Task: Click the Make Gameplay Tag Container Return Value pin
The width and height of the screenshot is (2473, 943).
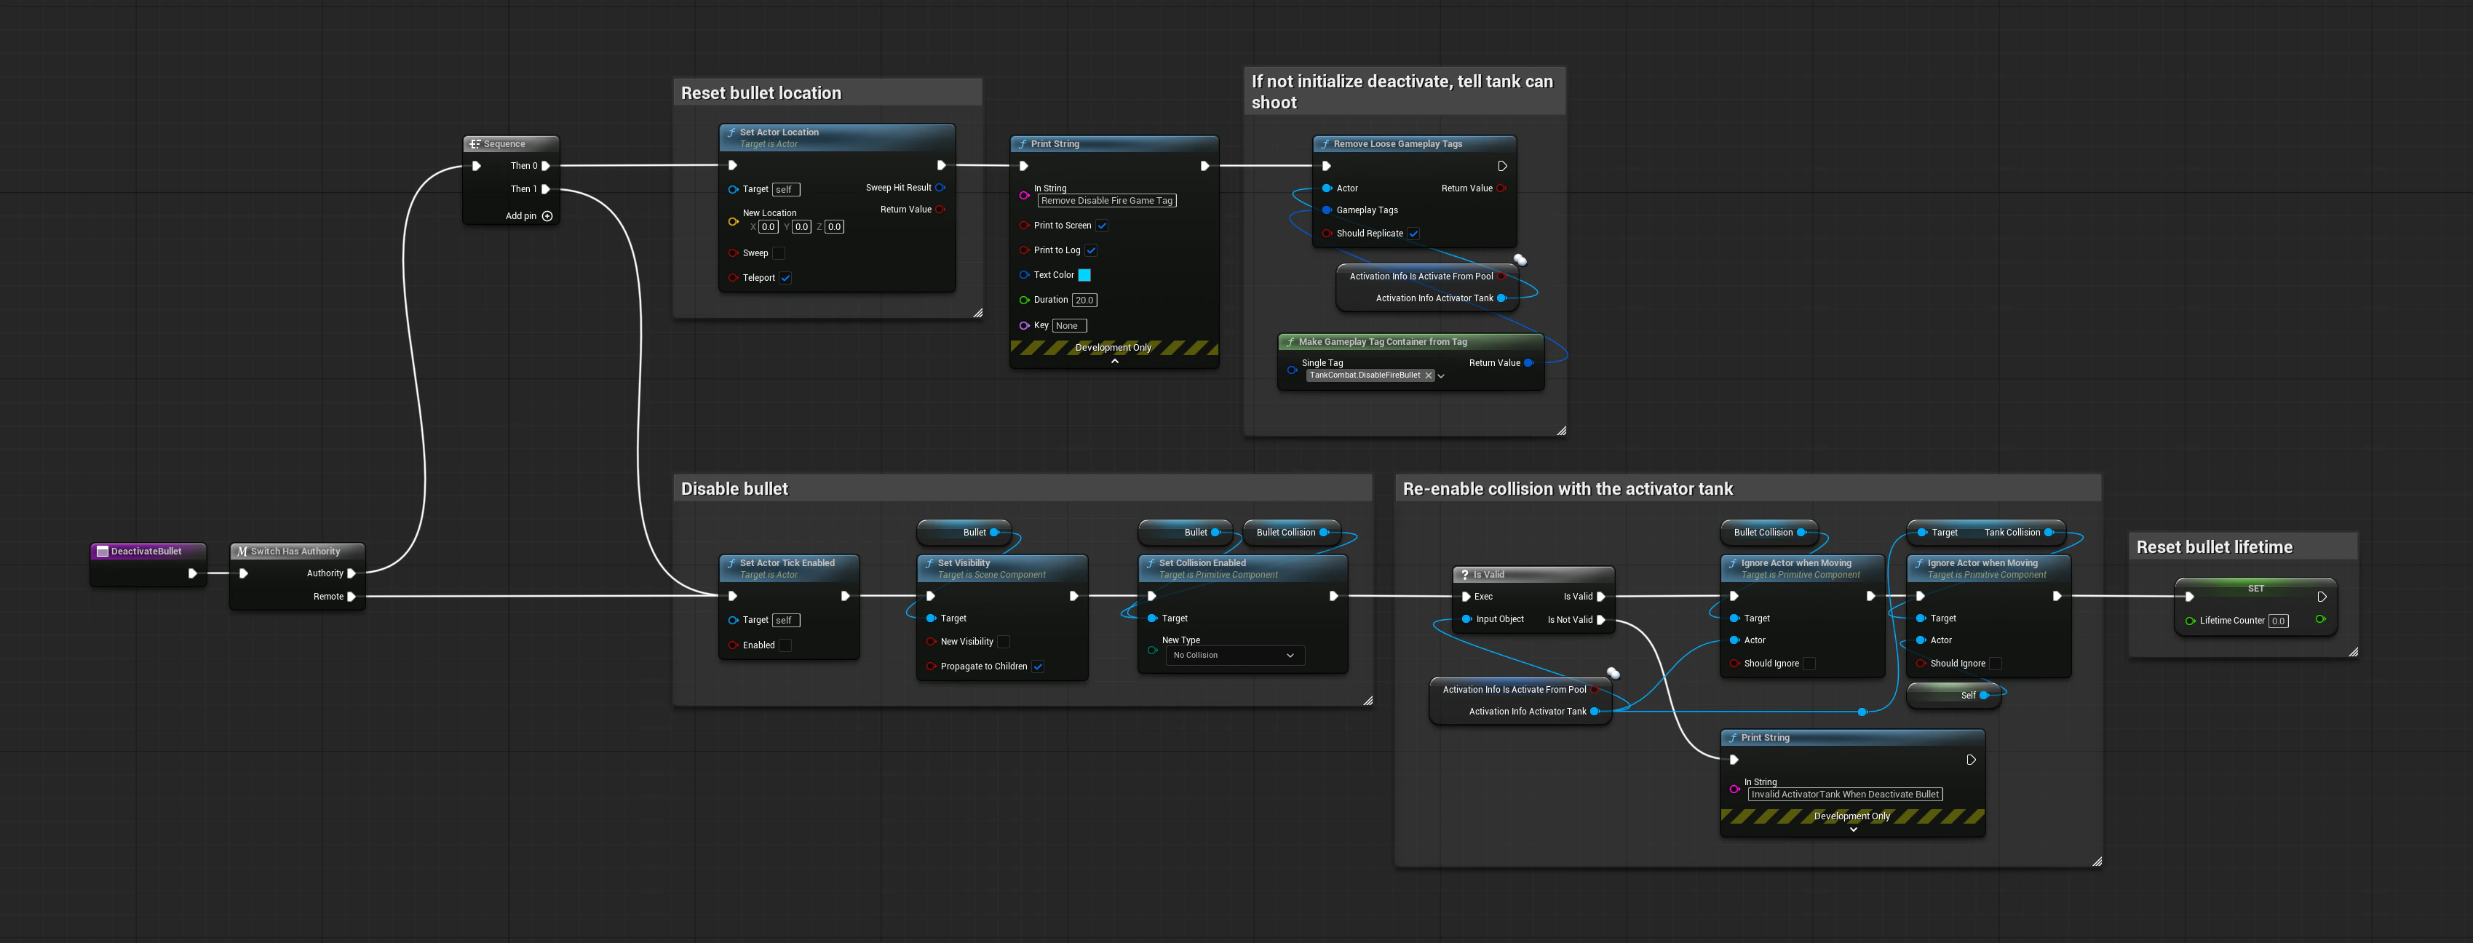Action: click(1528, 363)
